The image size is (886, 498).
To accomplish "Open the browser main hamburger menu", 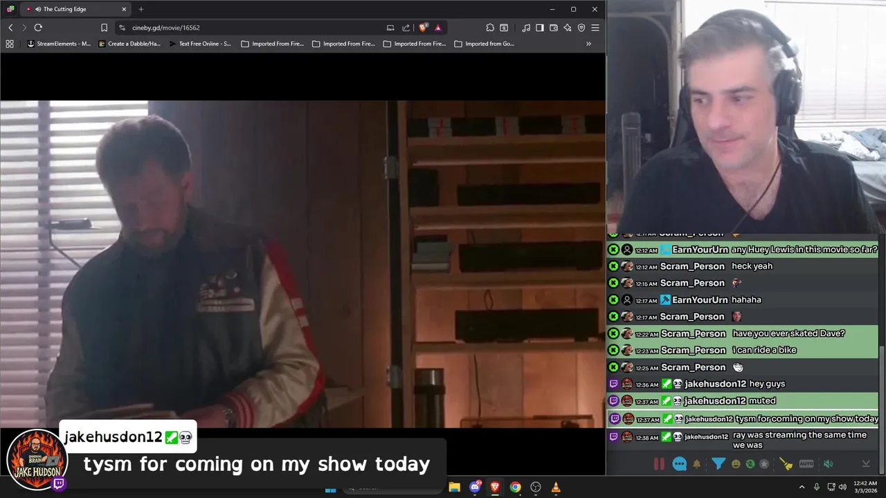I will coord(595,28).
